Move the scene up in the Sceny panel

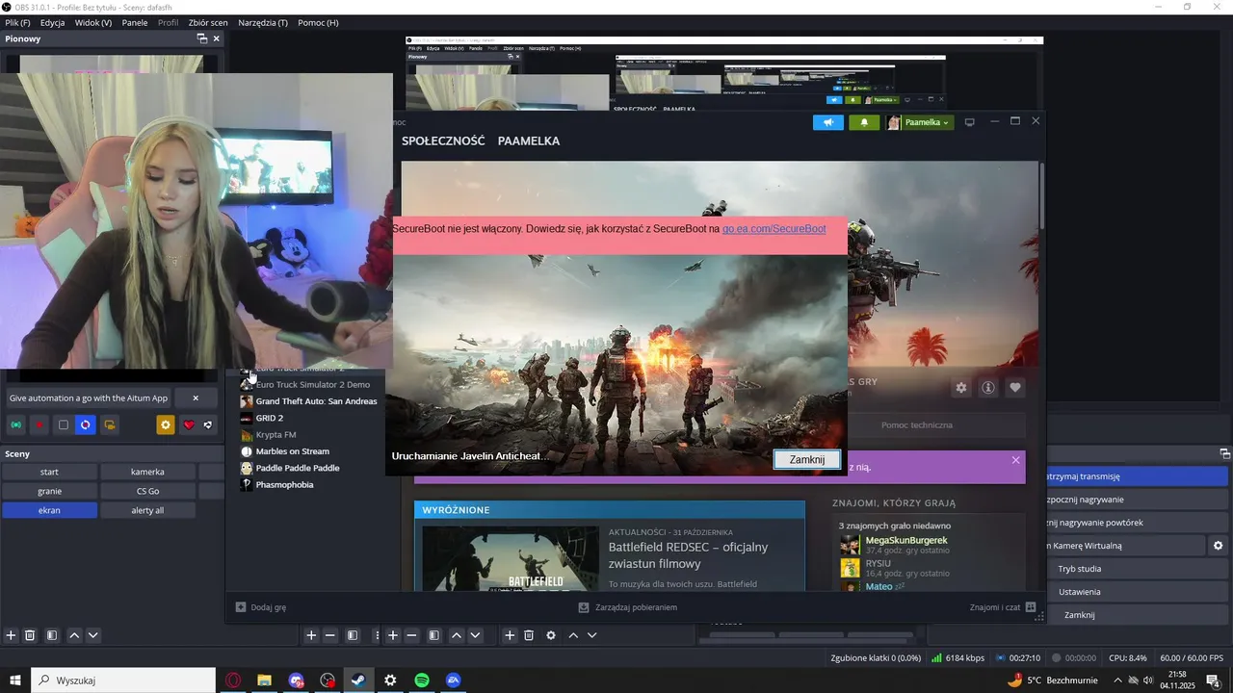[x=74, y=635]
